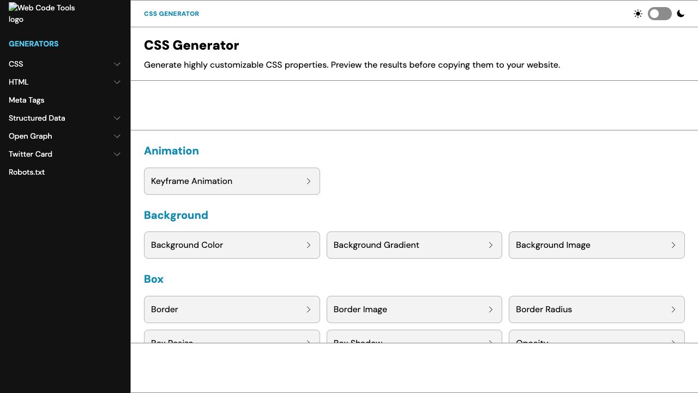Expand the Twitter Card sidebar section

point(117,154)
